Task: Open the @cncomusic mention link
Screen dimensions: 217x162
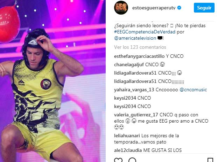Action: (x=193, y=90)
